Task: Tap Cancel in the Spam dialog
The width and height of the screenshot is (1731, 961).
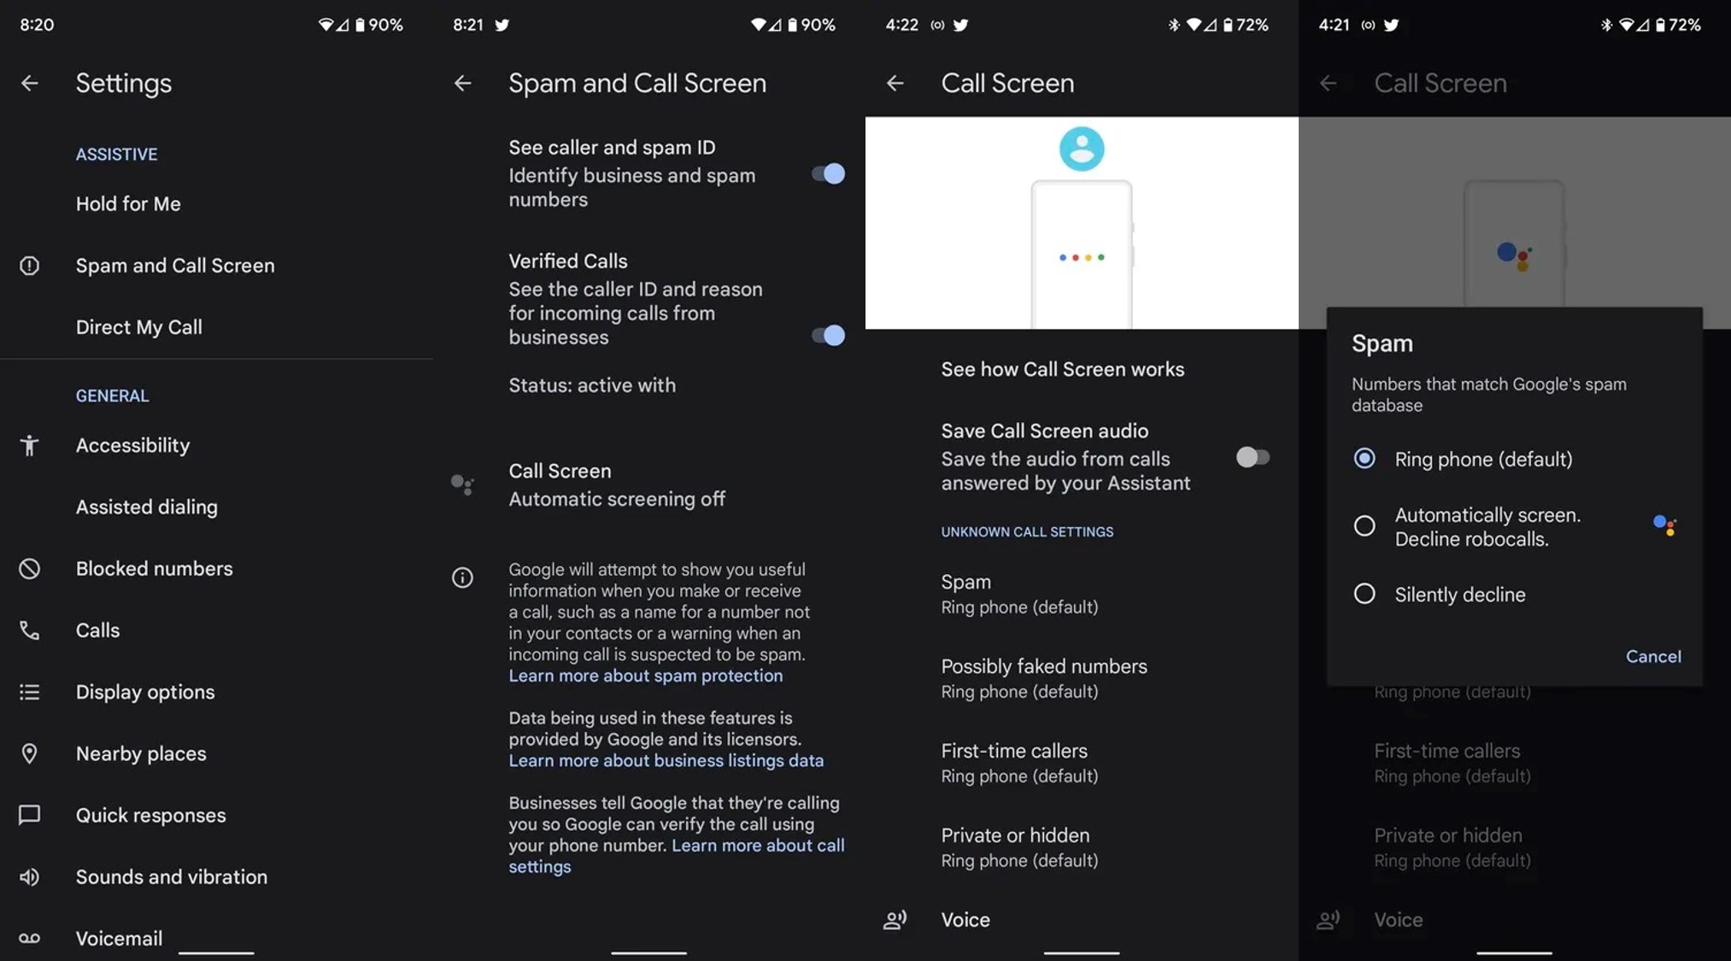Action: (x=1653, y=656)
